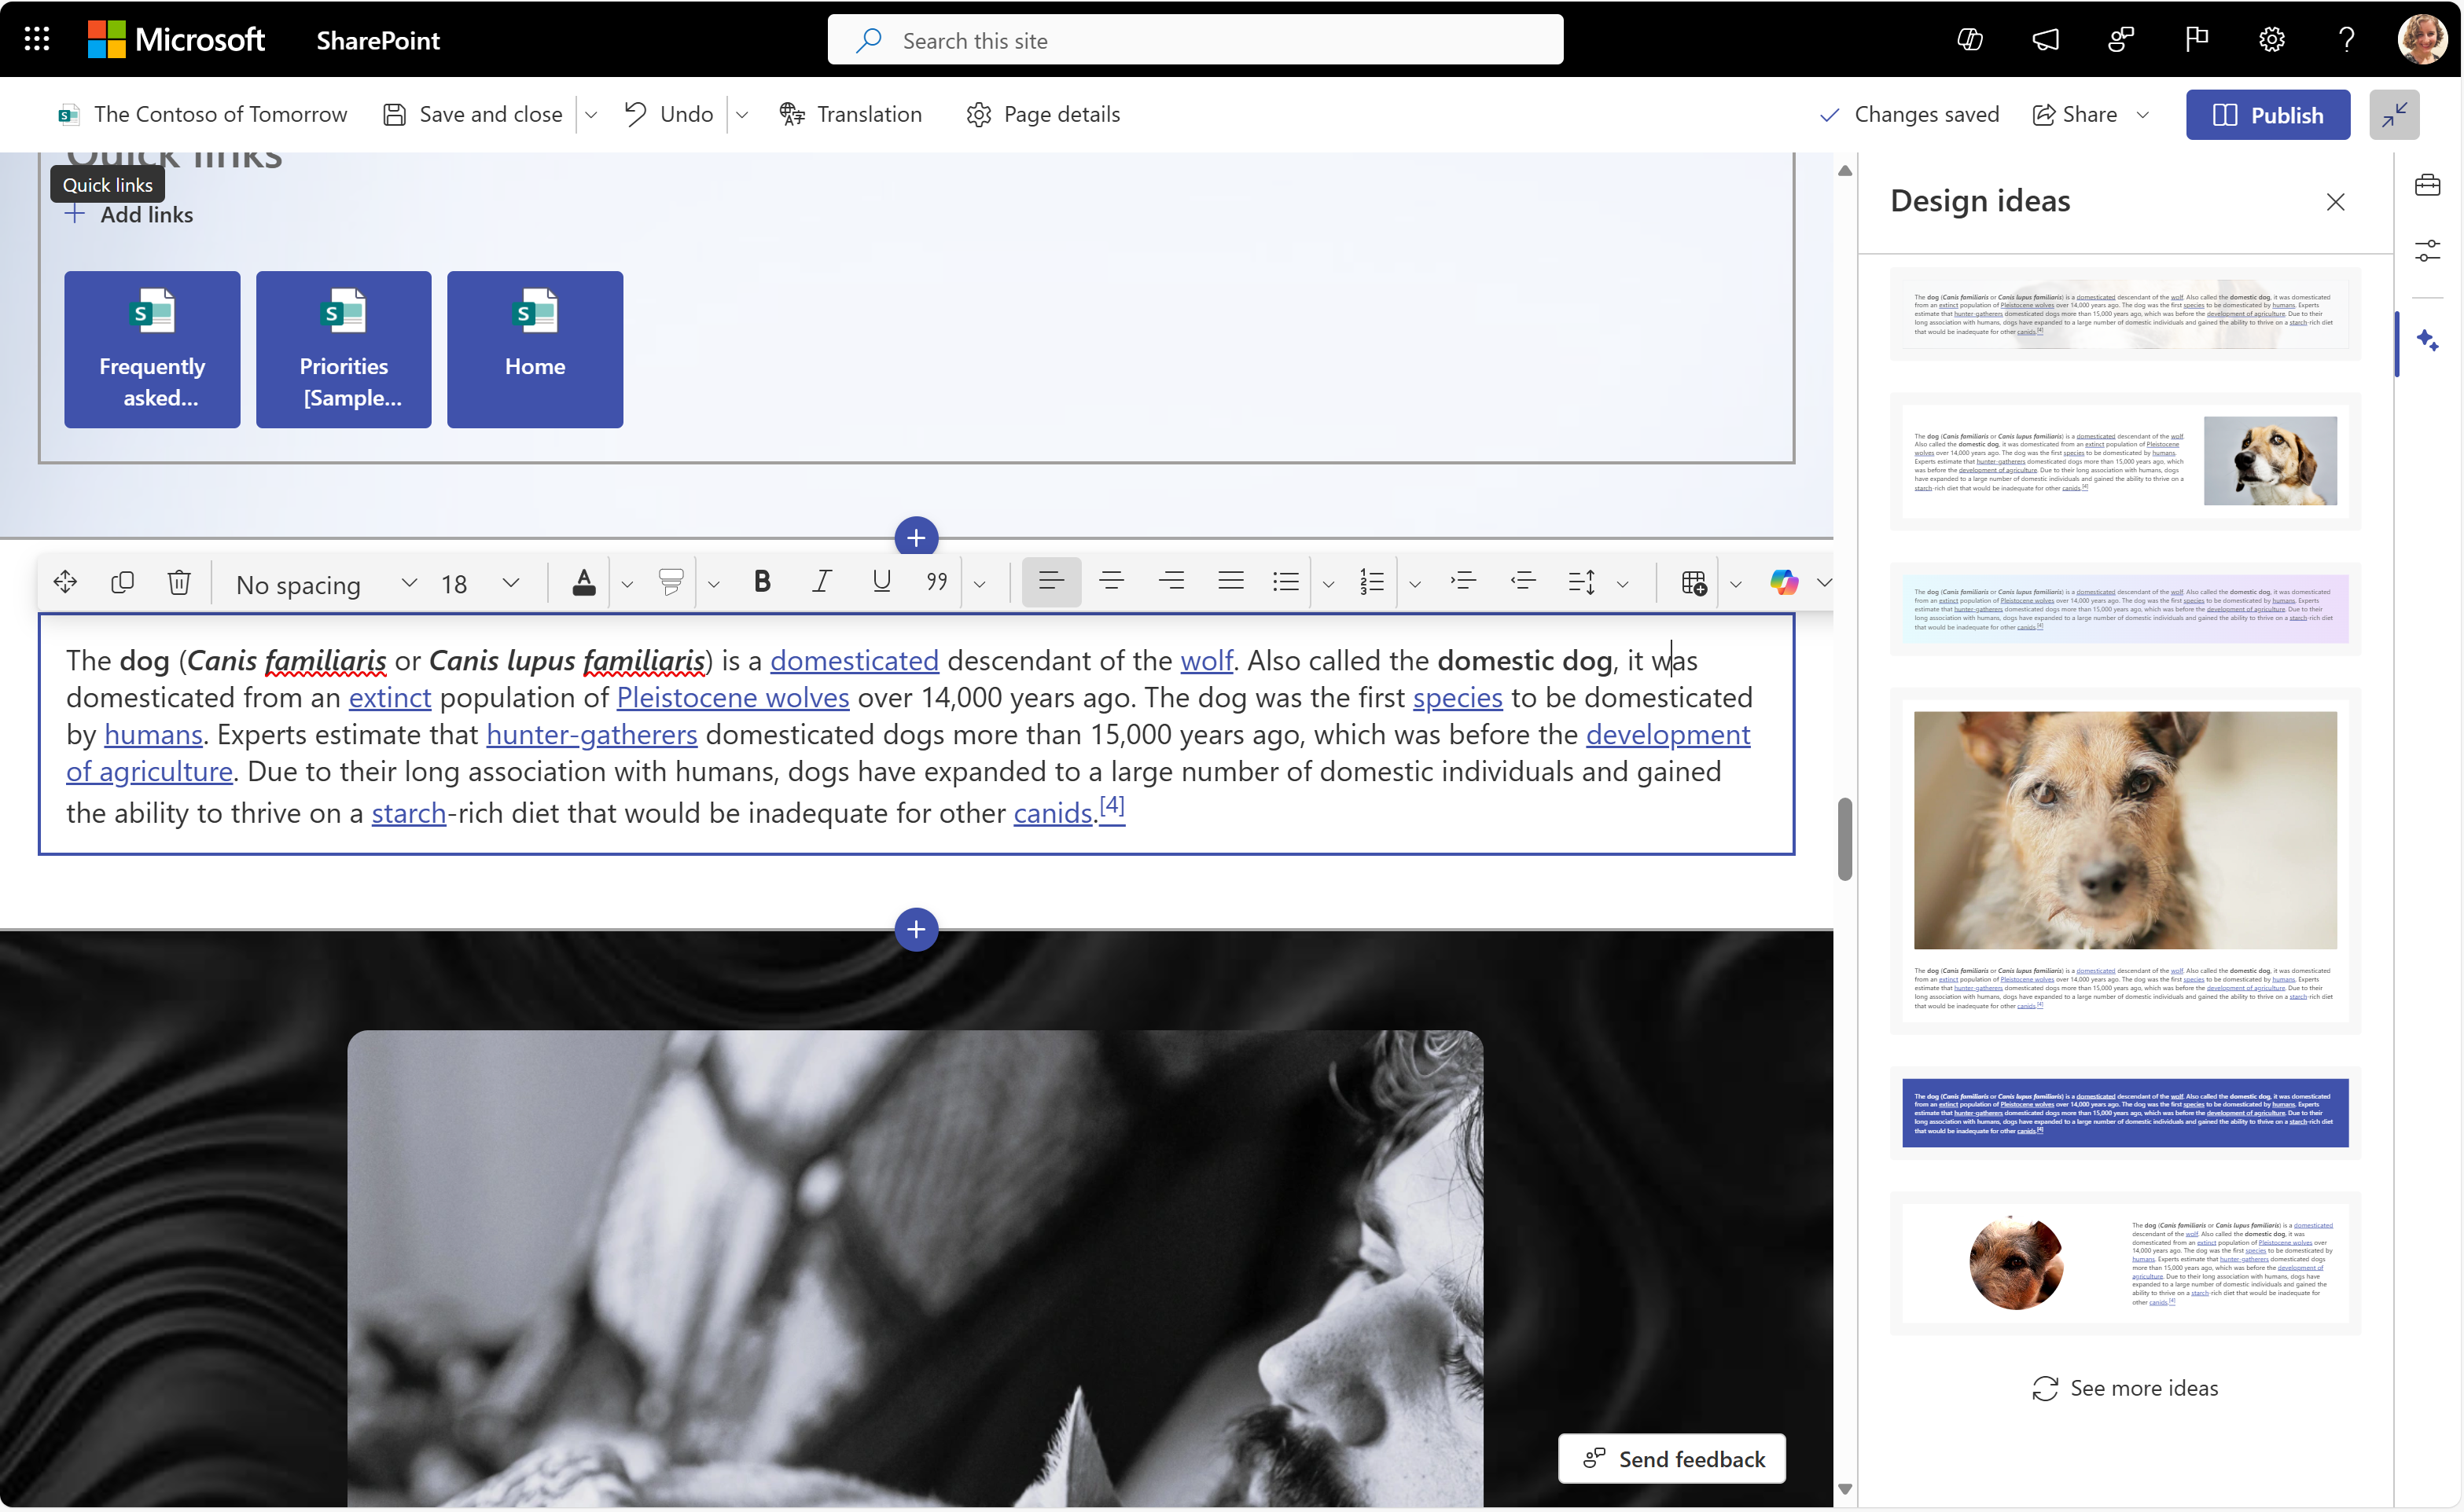Open the text alignment left option
The image size is (2464, 1512).
(1050, 582)
